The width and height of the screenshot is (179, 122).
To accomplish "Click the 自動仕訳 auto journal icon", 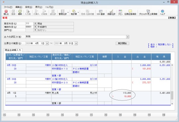I will (x=111, y=12).
